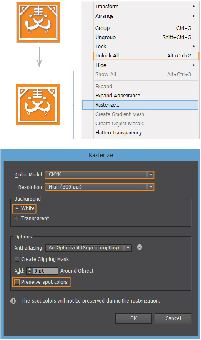Screen dimensions: 201x340
Task: Click the Add pt stepper arrows
Action: pos(30,271)
